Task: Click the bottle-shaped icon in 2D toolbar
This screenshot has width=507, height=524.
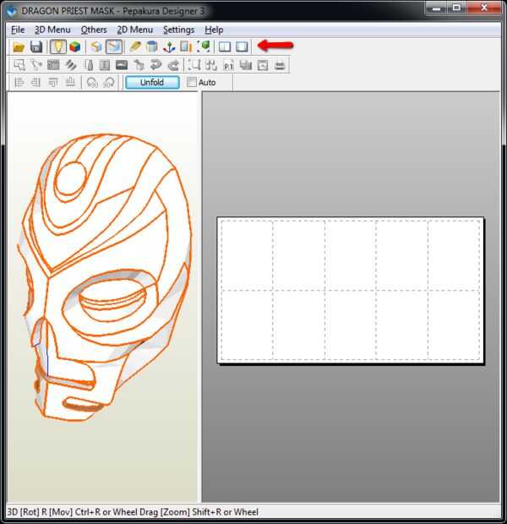Action: click(88, 65)
